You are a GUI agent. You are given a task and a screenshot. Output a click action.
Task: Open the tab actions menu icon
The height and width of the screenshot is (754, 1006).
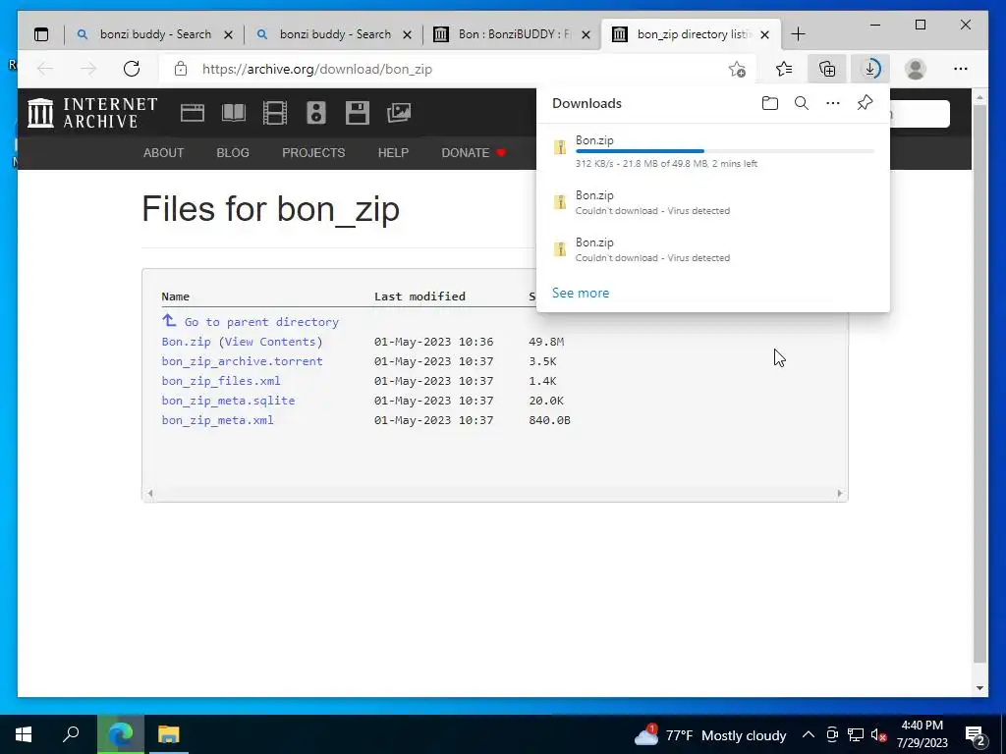pos(41,34)
